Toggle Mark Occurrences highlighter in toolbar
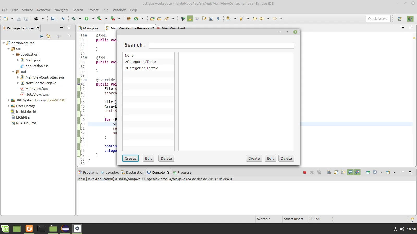 pyautogui.click(x=190, y=18)
